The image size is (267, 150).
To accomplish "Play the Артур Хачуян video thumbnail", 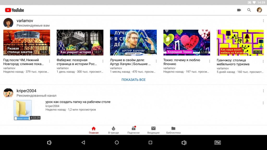I will (x=133, y=42).
